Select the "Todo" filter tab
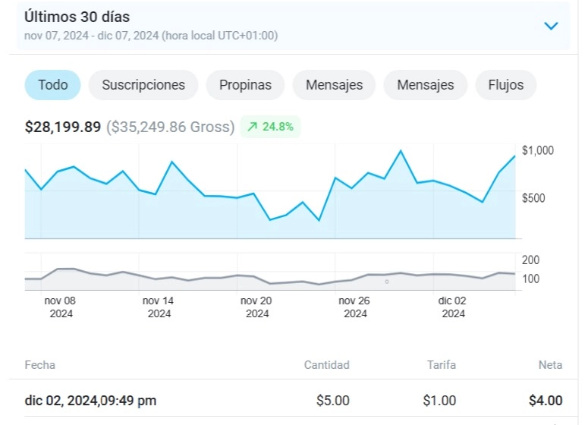Viewport: 588px width, 425px height. 53,85
